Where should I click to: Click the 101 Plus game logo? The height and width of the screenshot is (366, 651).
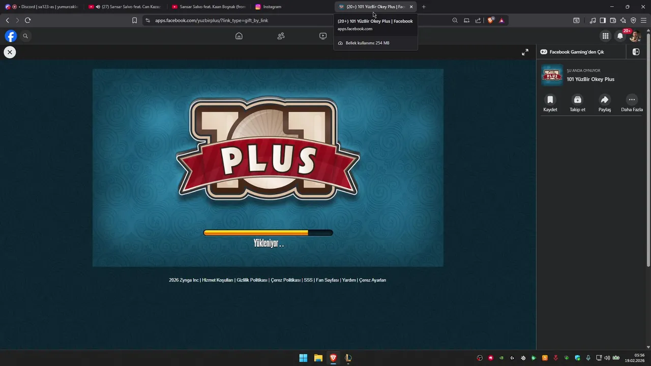(x=268, y=149)
